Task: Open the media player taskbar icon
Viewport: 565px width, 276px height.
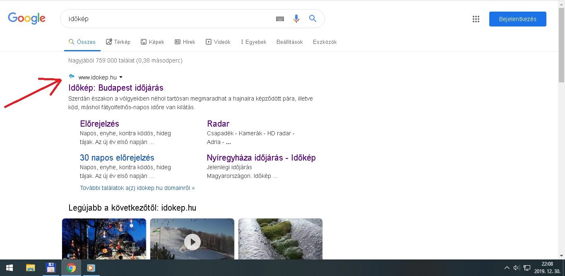Action: coord(91,268)
